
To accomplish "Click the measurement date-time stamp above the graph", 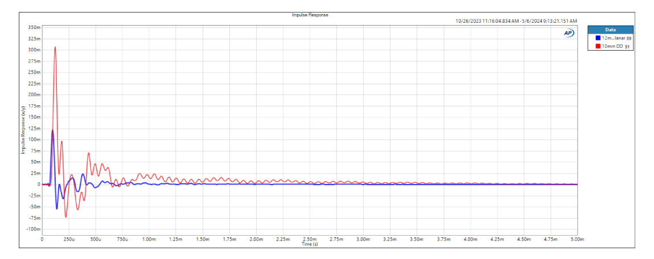I will pos(517,21).
